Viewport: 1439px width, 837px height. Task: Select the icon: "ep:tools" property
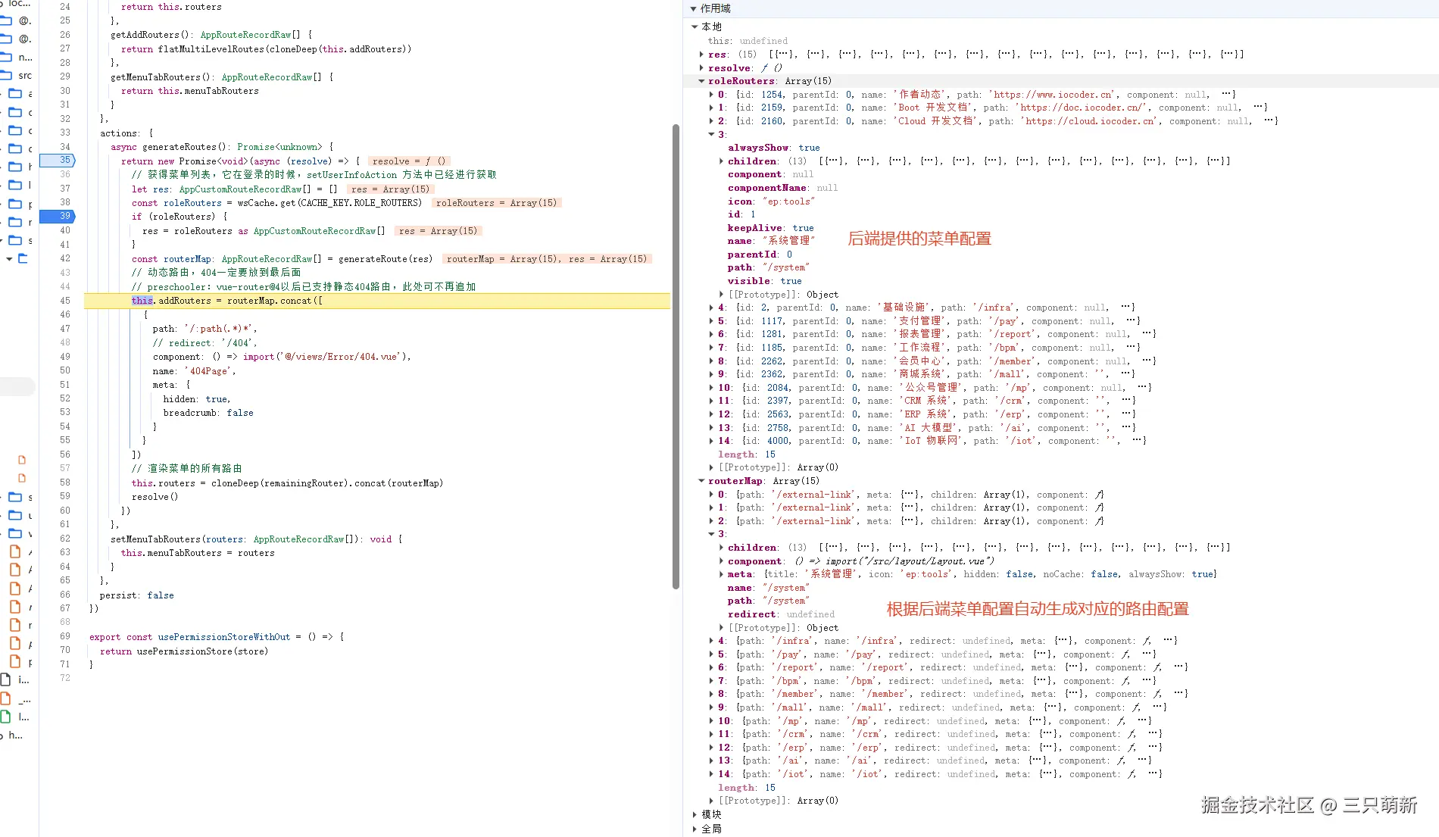[x=771, y=201]
